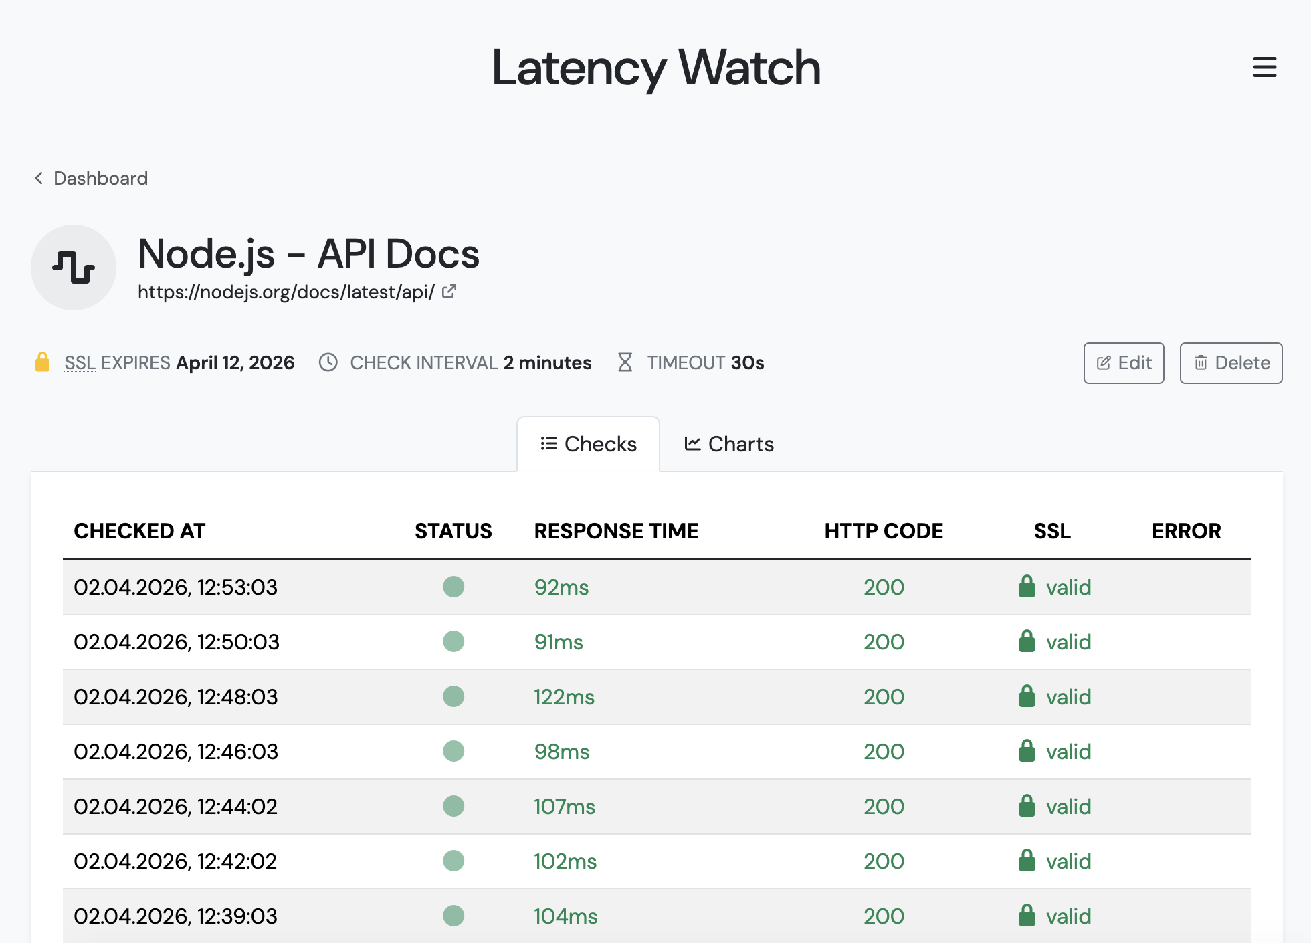Click the pulse waveform monitor avatar icon
The image size is (1311, 943).
pyautogui.click(x=74, y=267)
